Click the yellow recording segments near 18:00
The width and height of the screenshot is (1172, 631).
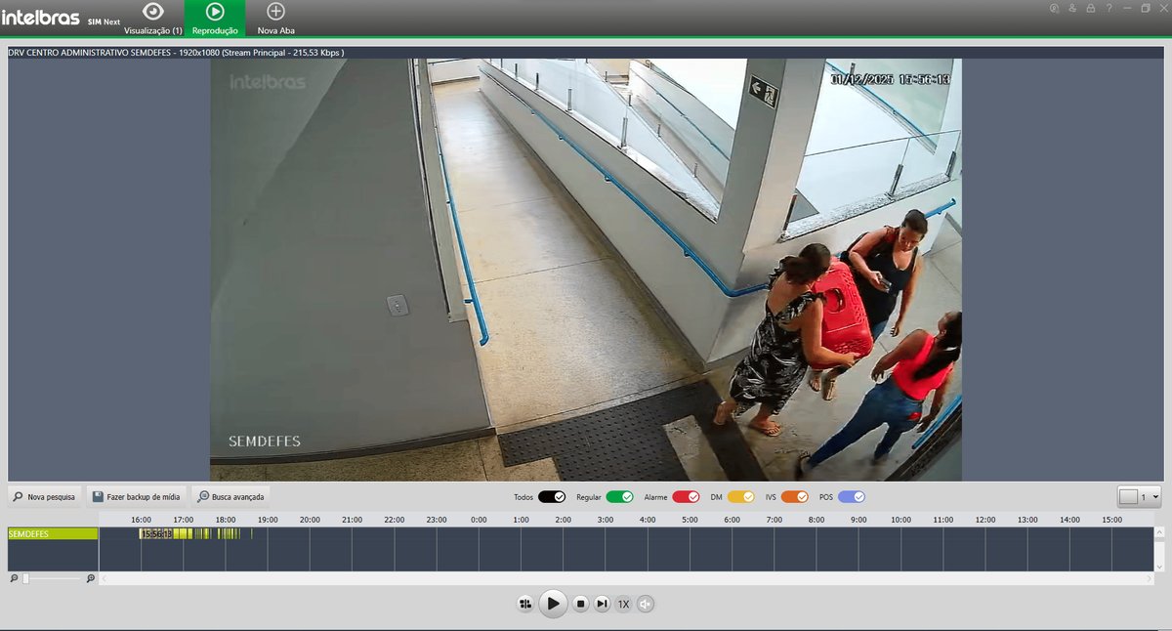click(227, 533)
